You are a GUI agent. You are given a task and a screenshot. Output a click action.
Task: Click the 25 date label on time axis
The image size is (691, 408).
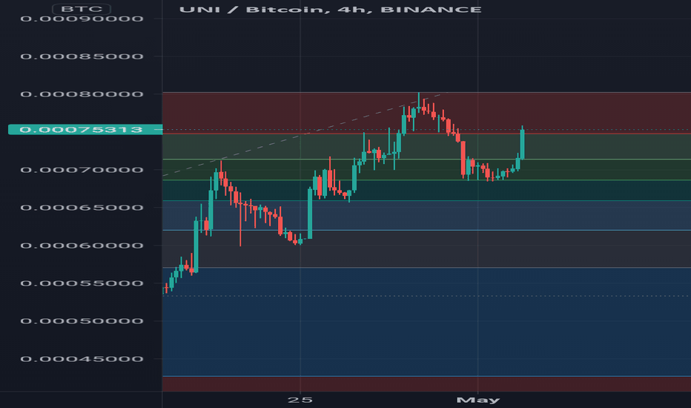(300, 400)
